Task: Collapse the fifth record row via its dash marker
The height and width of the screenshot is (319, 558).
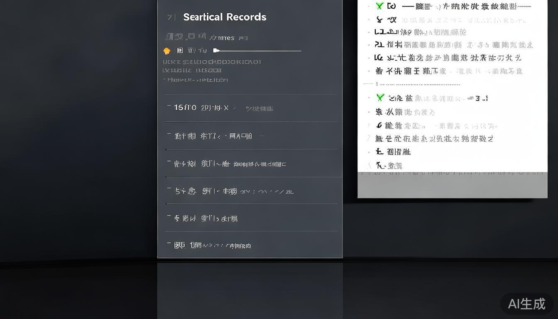Action: pos(169,216)
